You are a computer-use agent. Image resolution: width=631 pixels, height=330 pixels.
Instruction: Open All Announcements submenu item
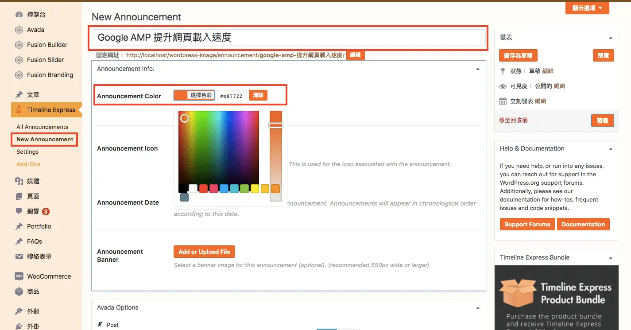point(42,127)
